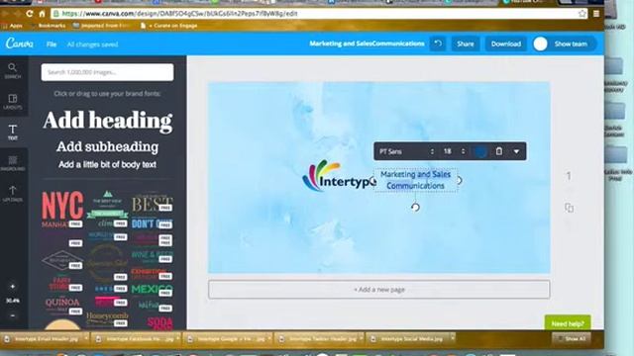Click Show All downloads

(572, 338)
